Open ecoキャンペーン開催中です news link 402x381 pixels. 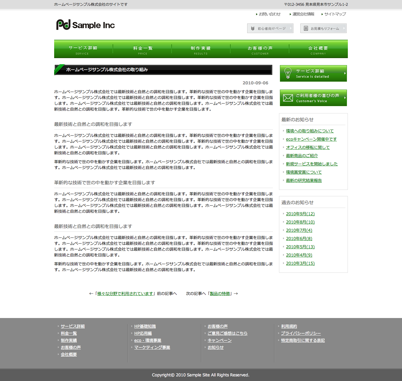coord(311,139)
